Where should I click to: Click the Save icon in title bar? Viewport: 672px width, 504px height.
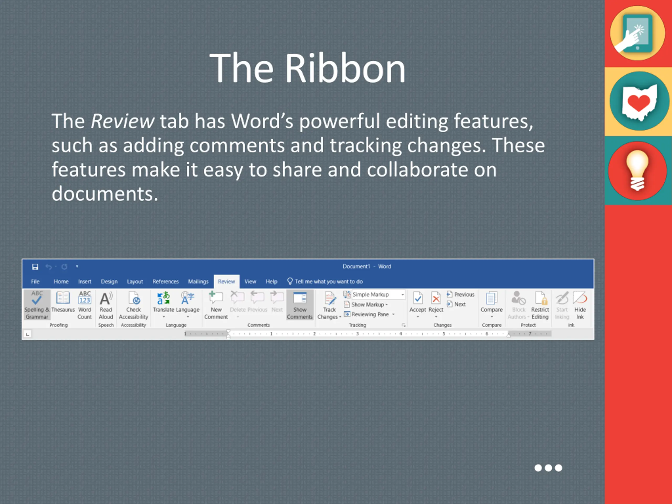tap(35, 267)
